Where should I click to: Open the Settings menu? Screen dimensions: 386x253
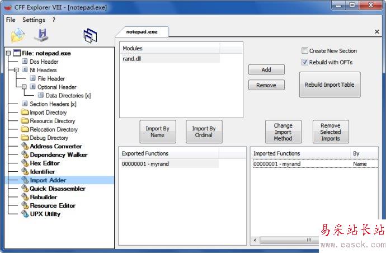coord(34,20)
